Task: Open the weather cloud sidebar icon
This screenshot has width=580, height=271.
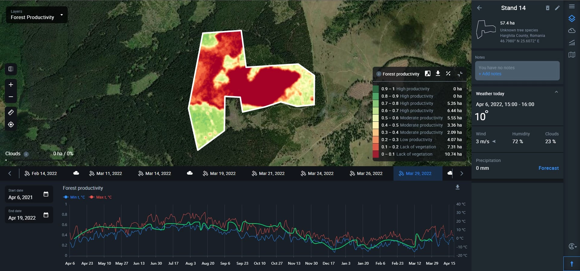Action: click(572, 31)
